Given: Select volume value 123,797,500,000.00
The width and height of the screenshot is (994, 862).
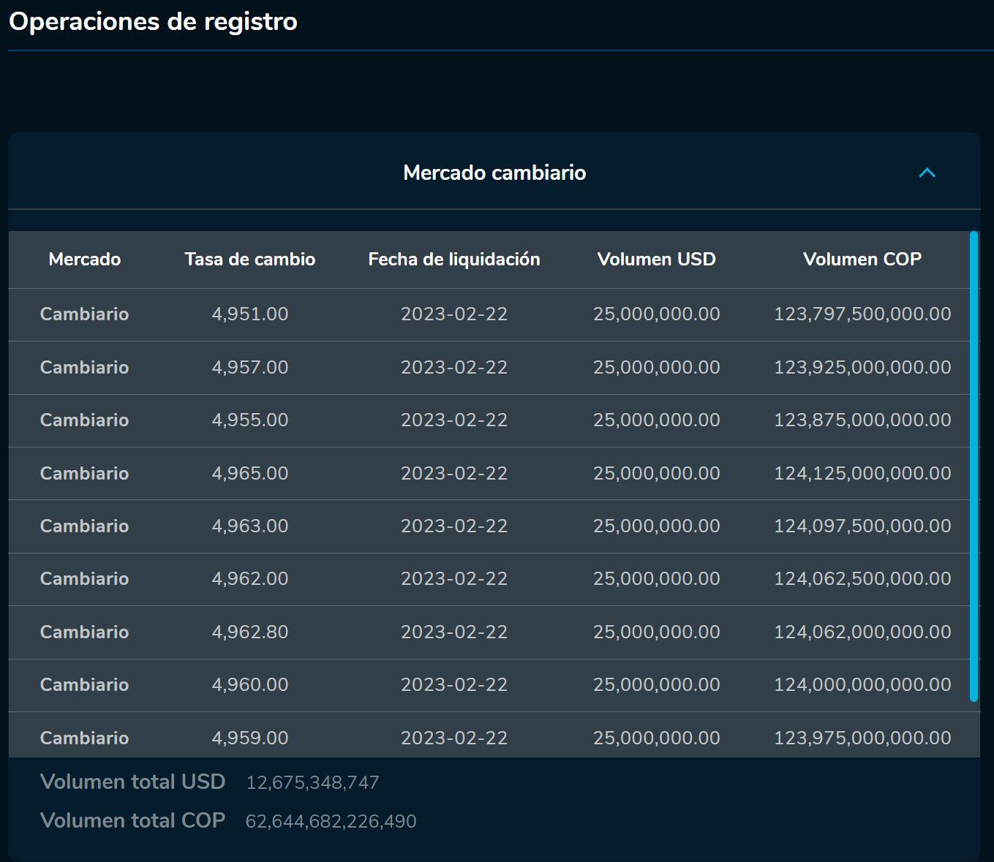Looking at the screenshot, I should coord(863,314).
